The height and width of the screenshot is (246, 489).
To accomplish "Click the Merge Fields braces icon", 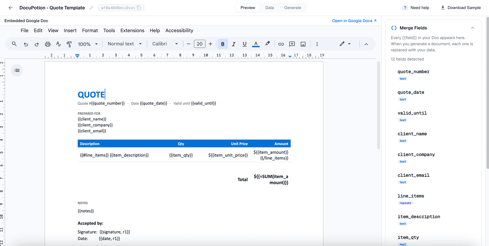I will coord(394,28).
